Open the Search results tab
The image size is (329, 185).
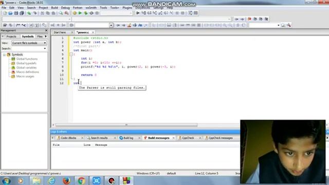pyautogui.click(x=99, y=138)
